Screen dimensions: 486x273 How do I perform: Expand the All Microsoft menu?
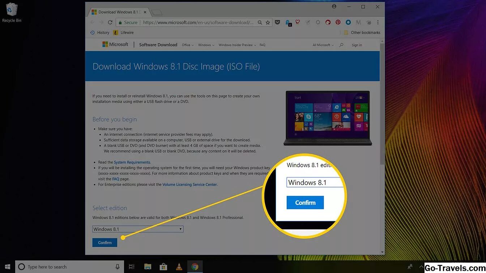(323, 45)
